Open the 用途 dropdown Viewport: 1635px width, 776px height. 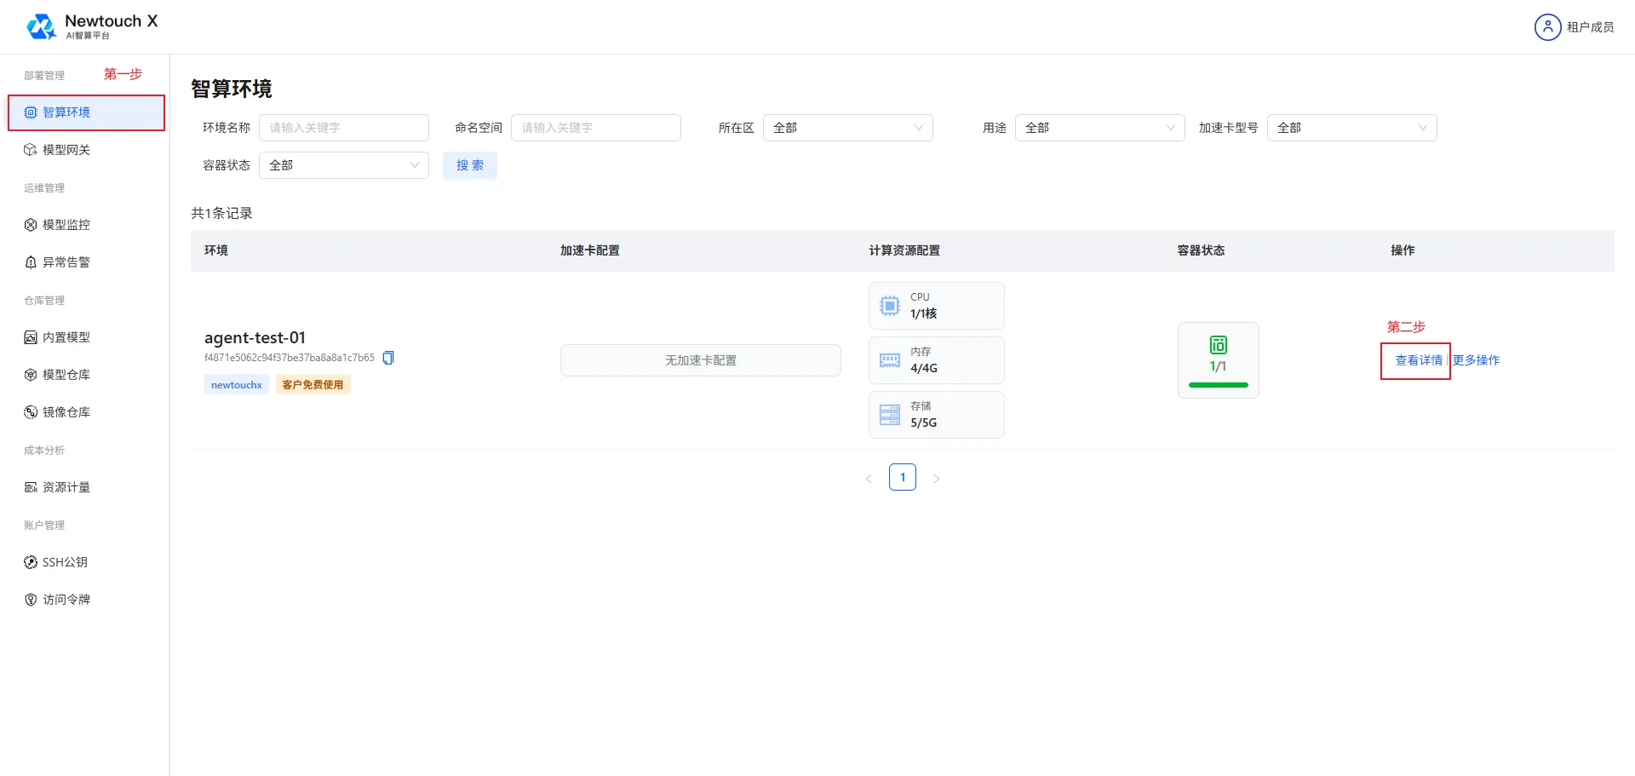1100,128
